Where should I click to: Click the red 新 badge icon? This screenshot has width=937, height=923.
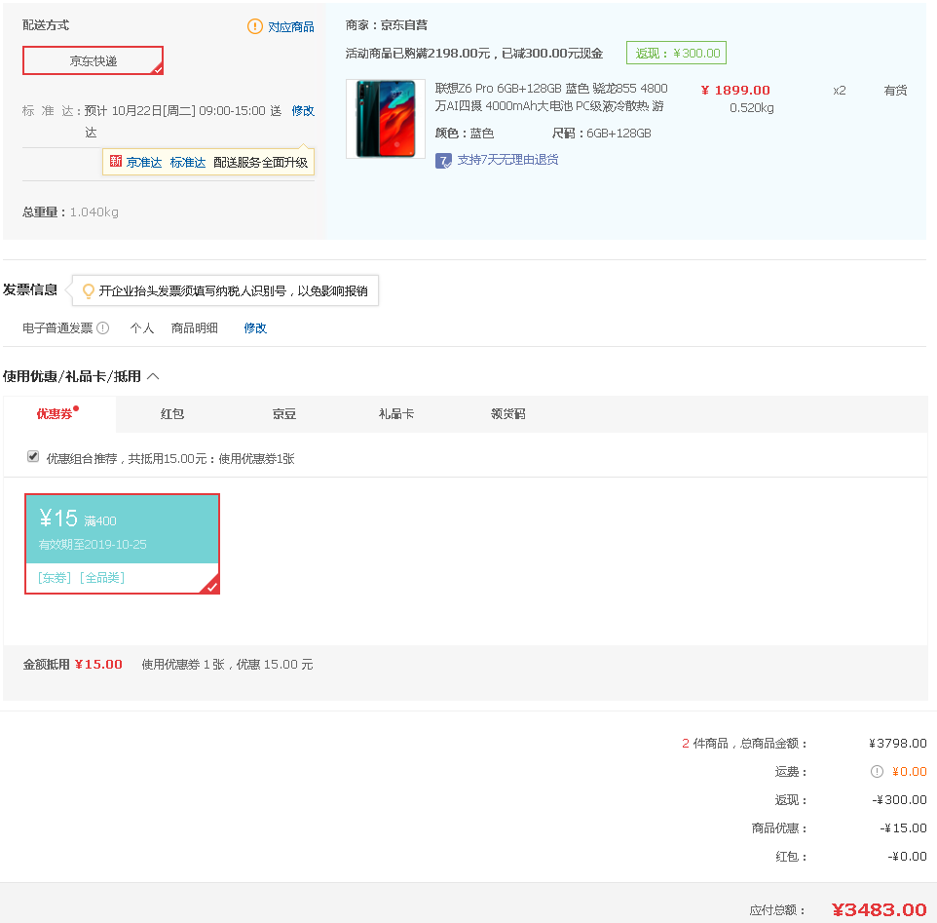coord(115,162)
